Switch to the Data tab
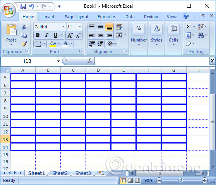Screen dimensions: 216x185 [130, 17]
